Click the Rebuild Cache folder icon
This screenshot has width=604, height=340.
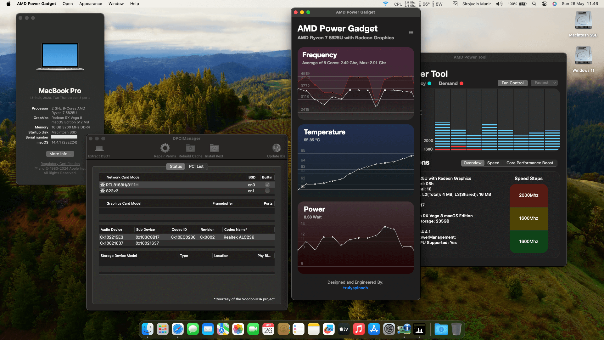(190, 148)
